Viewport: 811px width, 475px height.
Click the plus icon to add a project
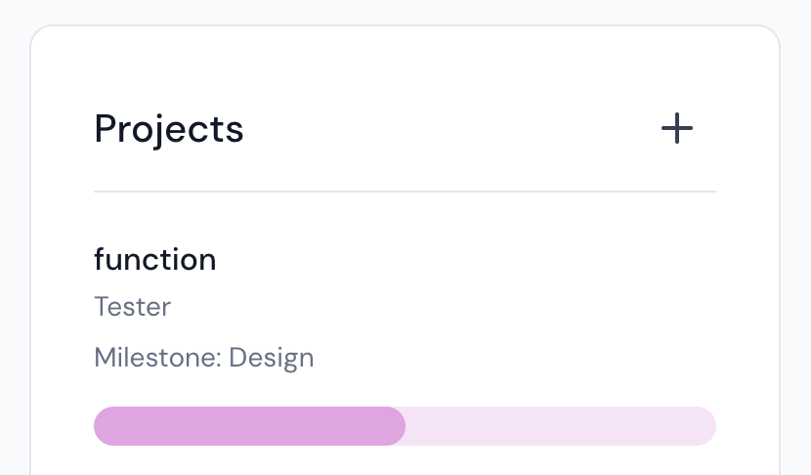(676, 129)
